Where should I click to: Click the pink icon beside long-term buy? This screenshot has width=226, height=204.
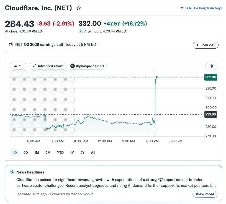182,8
